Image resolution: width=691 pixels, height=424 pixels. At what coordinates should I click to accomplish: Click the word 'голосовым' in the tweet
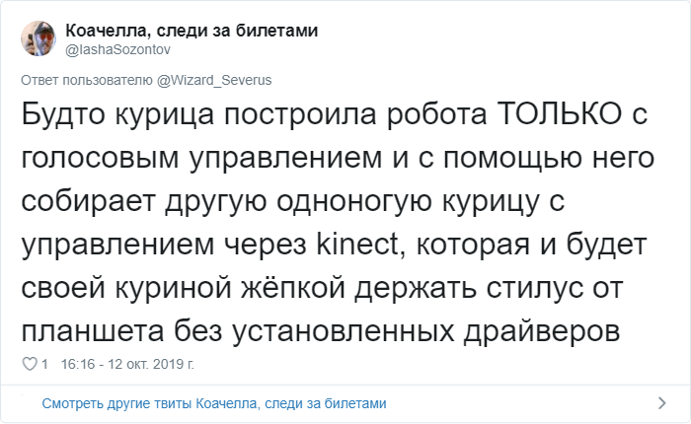[x=100, y=158]
